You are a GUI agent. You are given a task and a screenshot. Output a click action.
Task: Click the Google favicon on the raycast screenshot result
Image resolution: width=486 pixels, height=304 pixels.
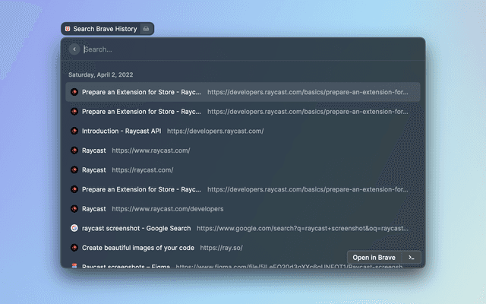(74, 228)
